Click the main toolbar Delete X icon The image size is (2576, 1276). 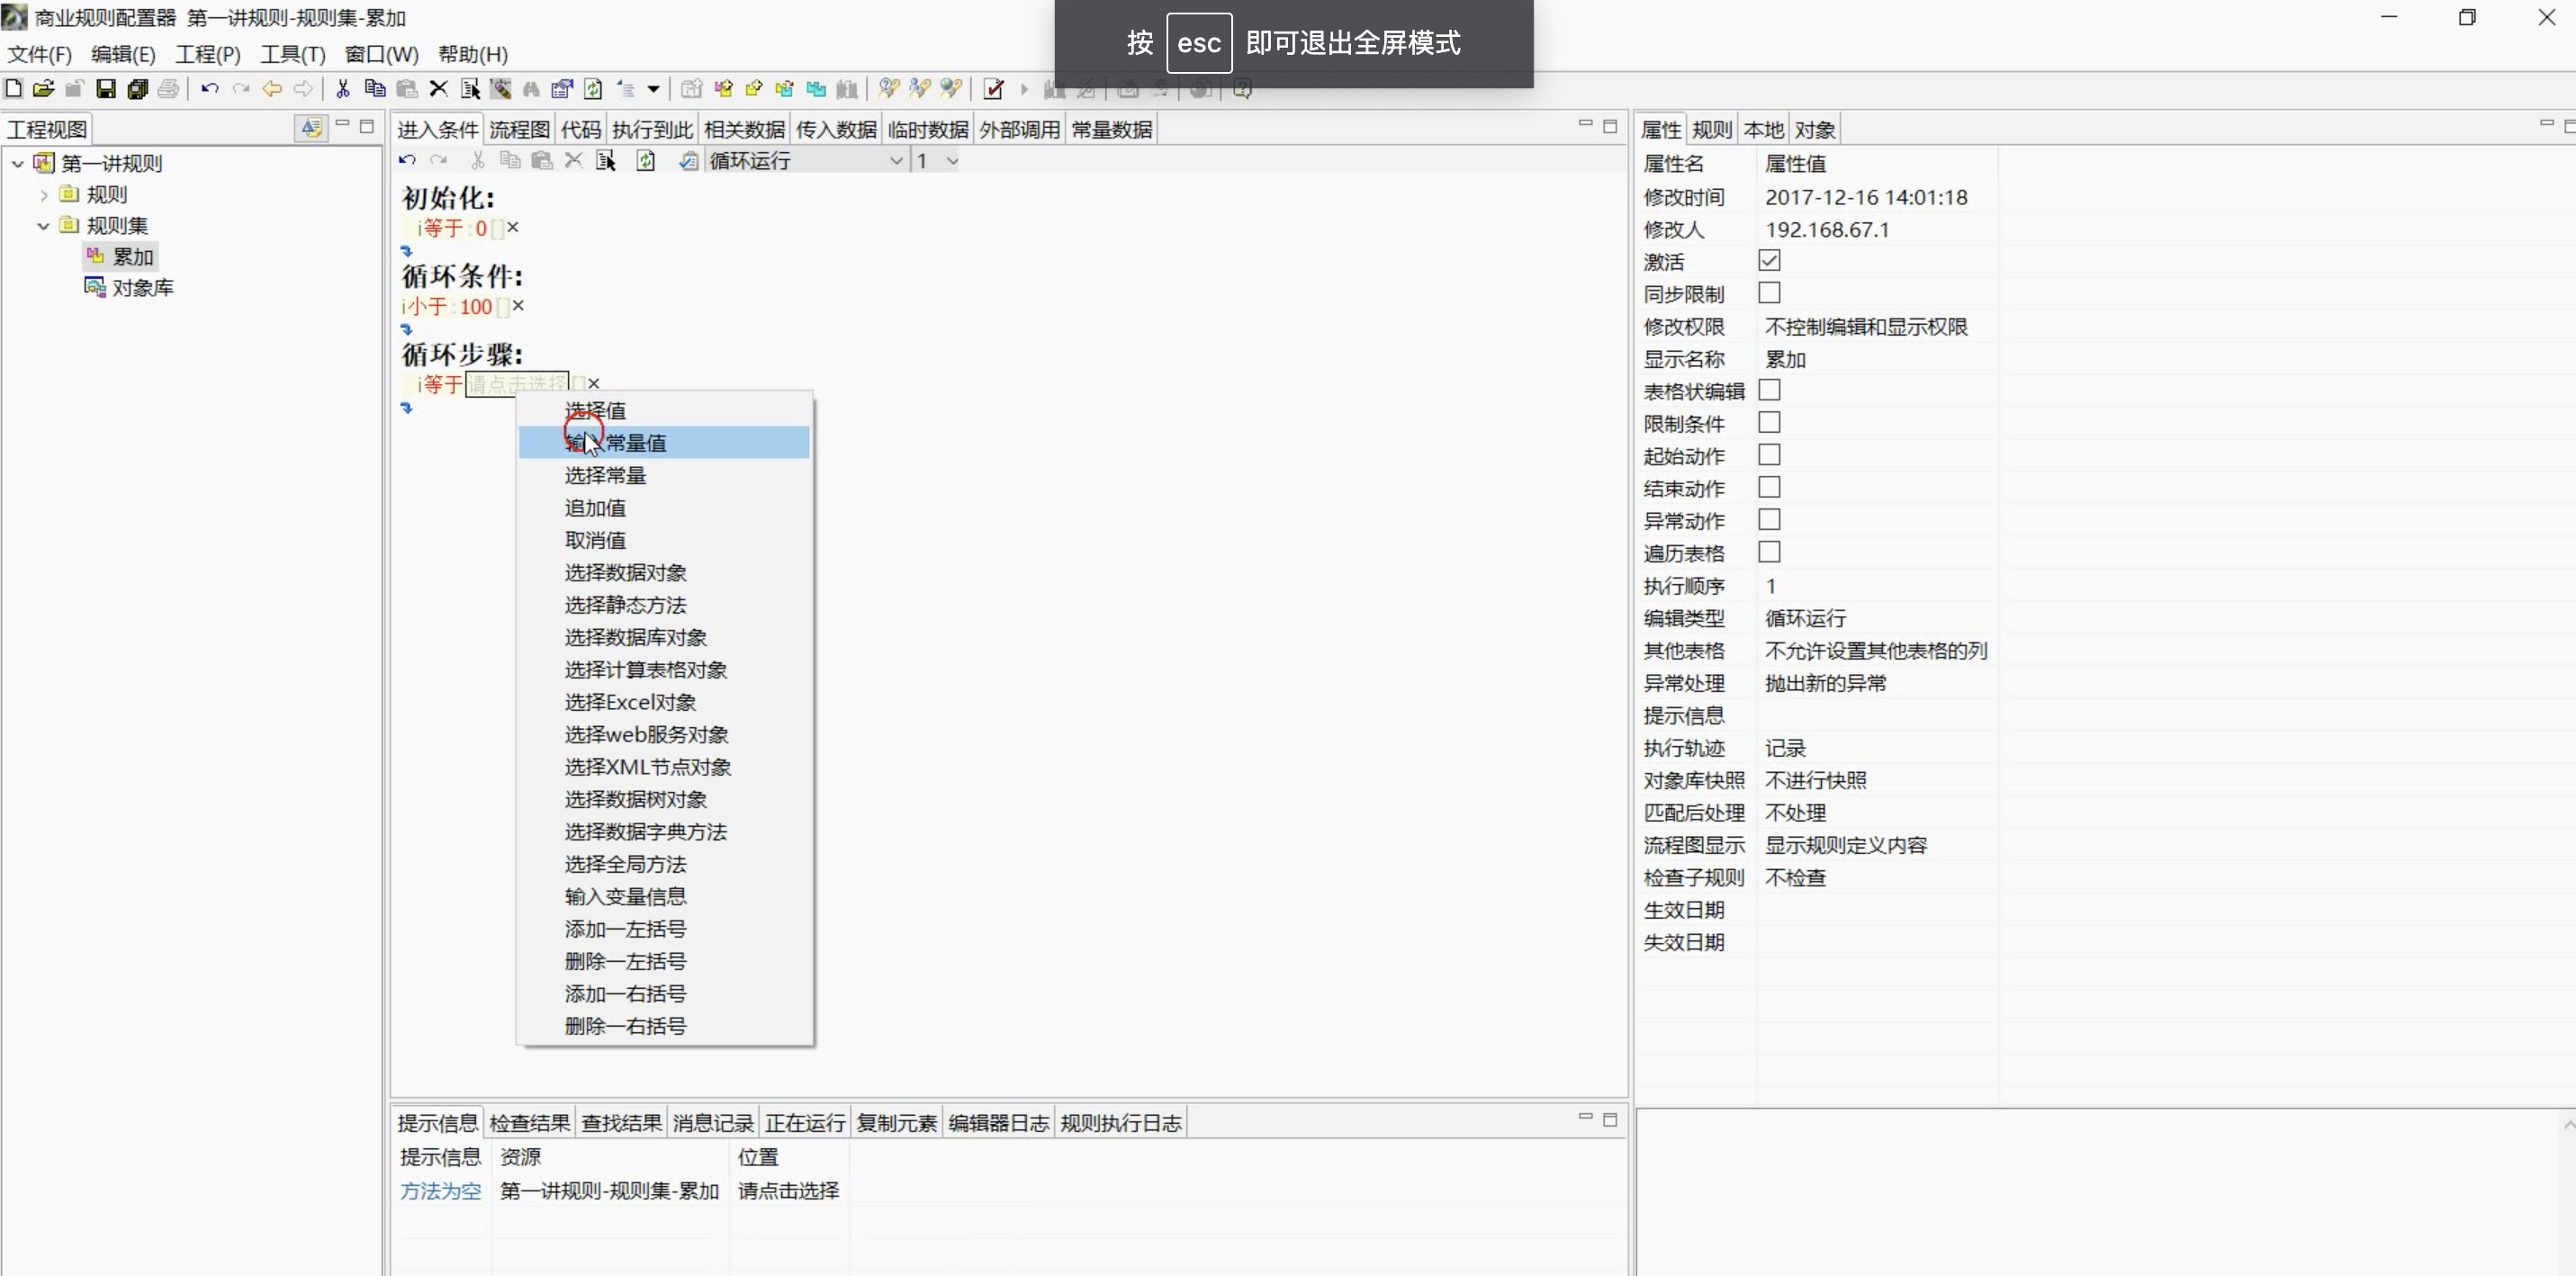click(438, 89)
